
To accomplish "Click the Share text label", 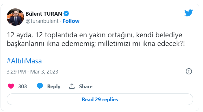I will point(86,87).
